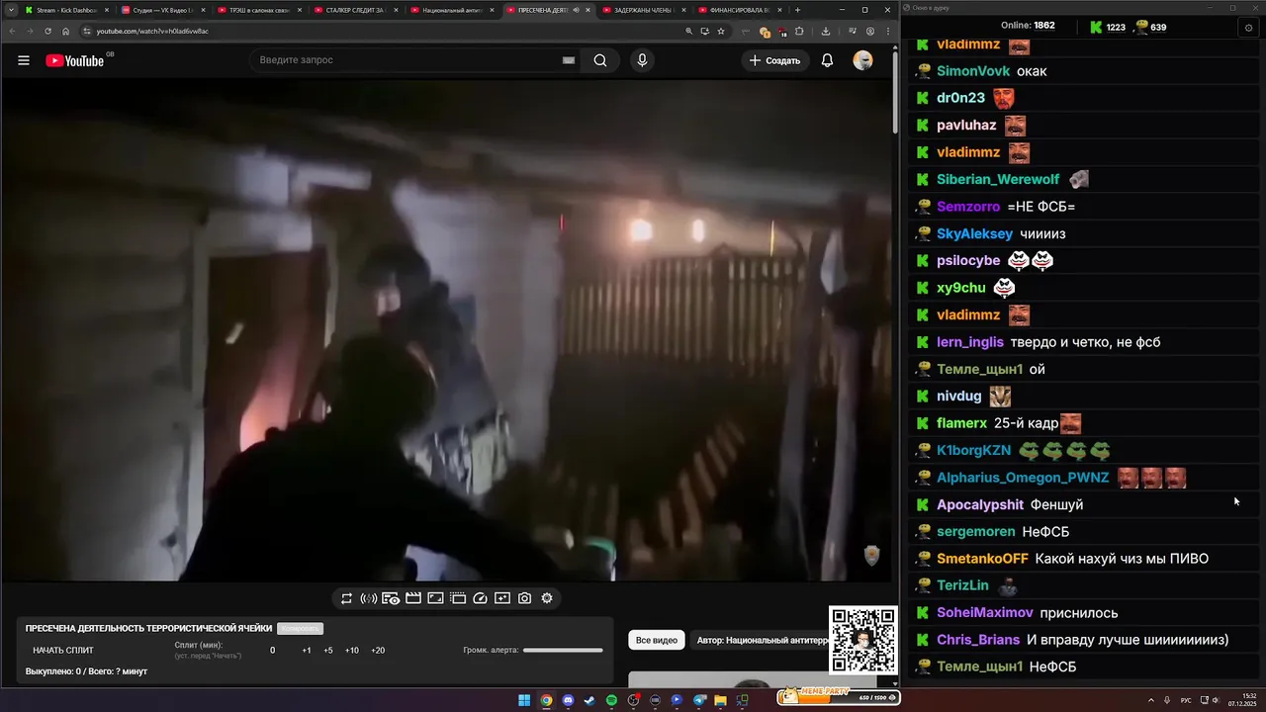Open Steam from the taskbar
The image size is (1266, 712).
pyautogui.click(x=589, y=701)
